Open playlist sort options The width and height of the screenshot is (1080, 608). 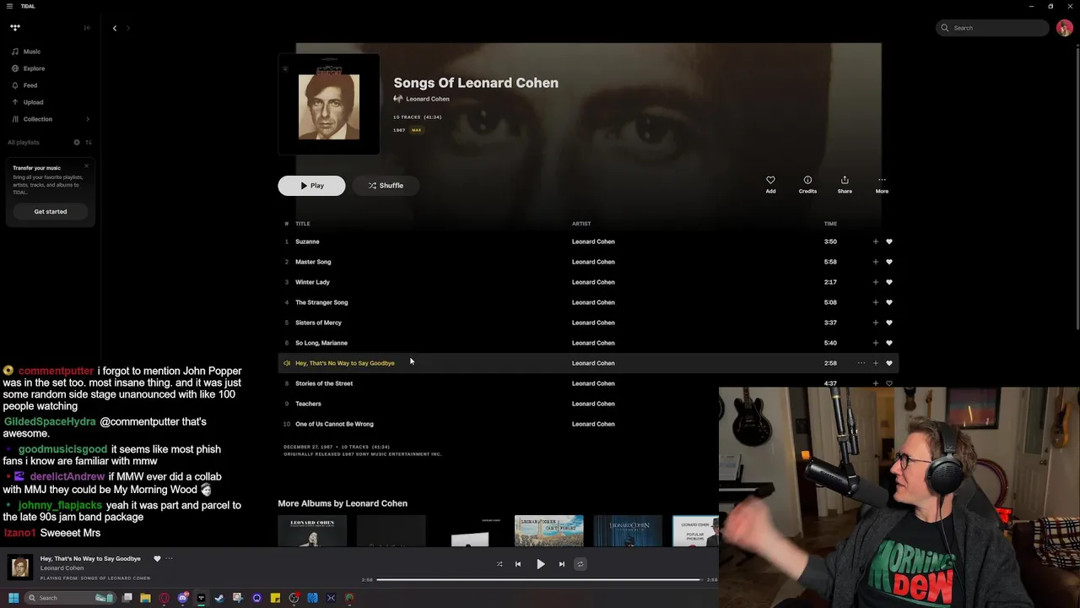[x=89, y=142]
